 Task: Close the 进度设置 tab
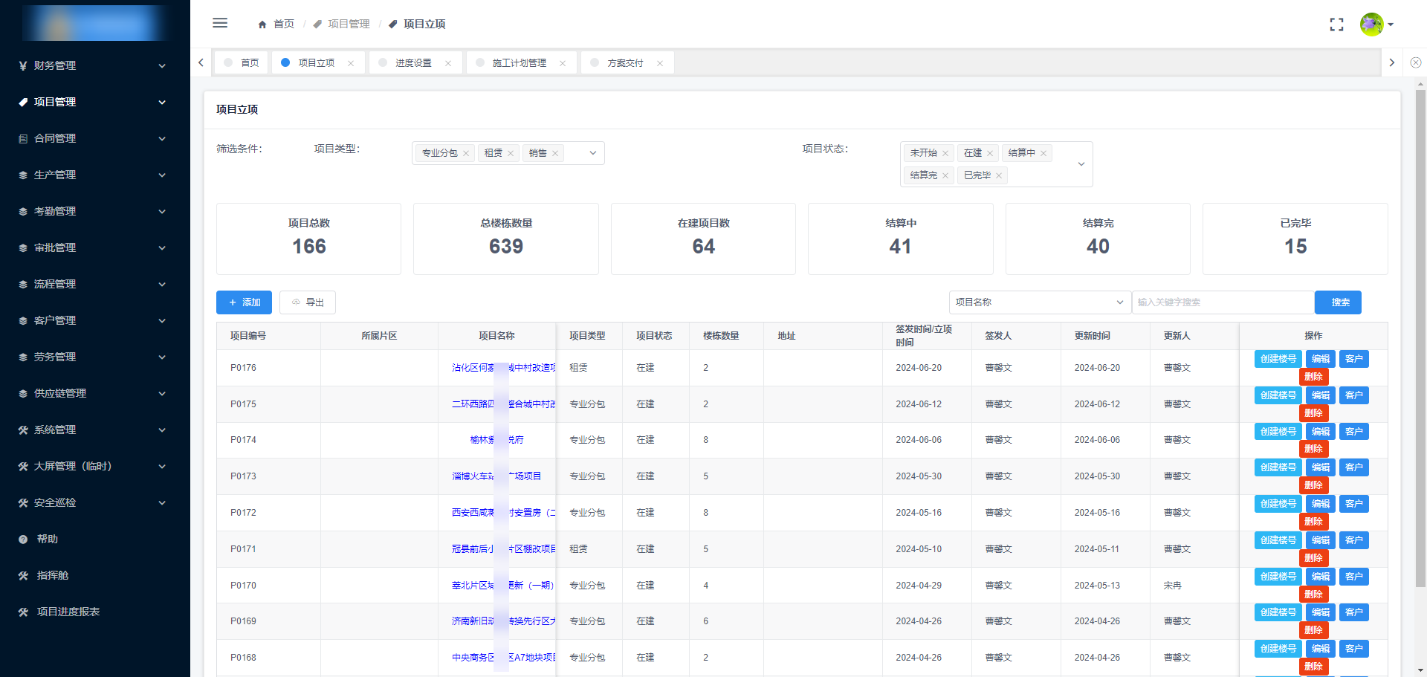tap(448, 63)
